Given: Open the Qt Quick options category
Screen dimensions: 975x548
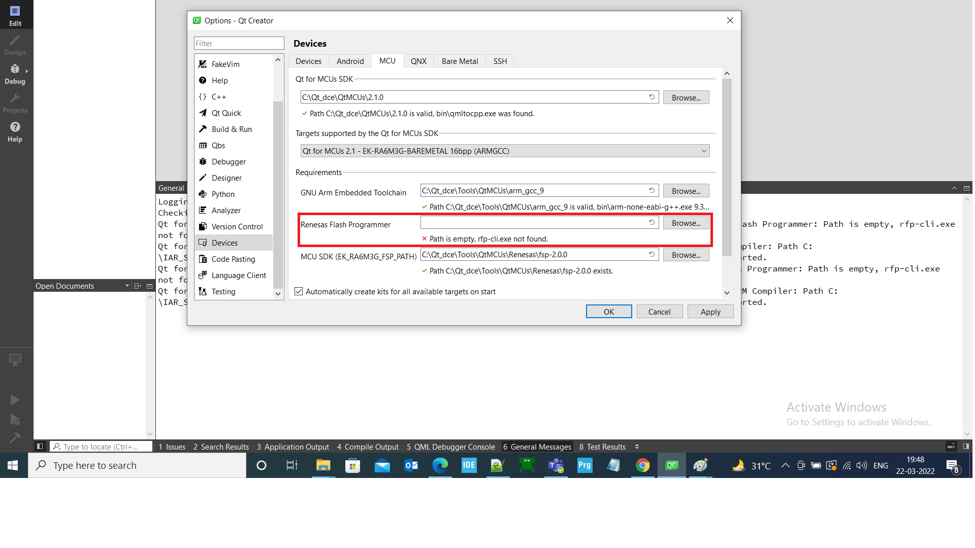Looking at the screenshot, I should click(226, 113).
